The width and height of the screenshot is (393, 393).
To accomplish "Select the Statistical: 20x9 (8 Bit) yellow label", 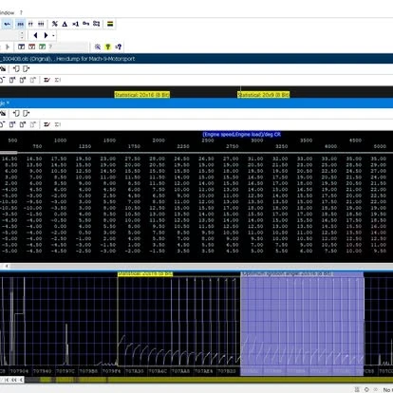I will point(263,95).
